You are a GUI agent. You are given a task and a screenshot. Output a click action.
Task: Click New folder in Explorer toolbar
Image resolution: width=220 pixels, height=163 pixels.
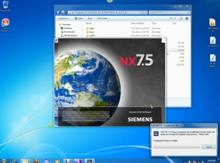(102, 18)
